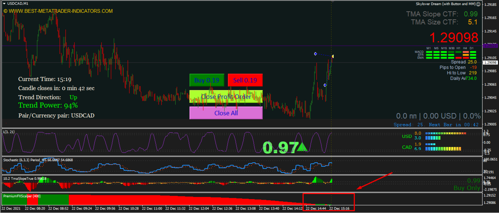Click the large green 0.97 value

pyautogui.click(x=280, y=147)
